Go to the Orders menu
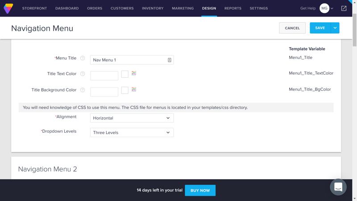 (95, 8)
